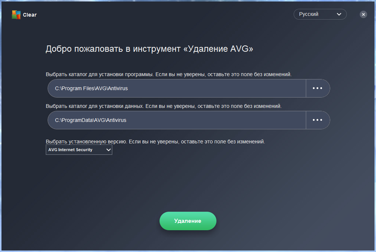Click the ProgramData path field
Image resolution: width=376 pixels, height=252 pixels.
click(177, 120)
